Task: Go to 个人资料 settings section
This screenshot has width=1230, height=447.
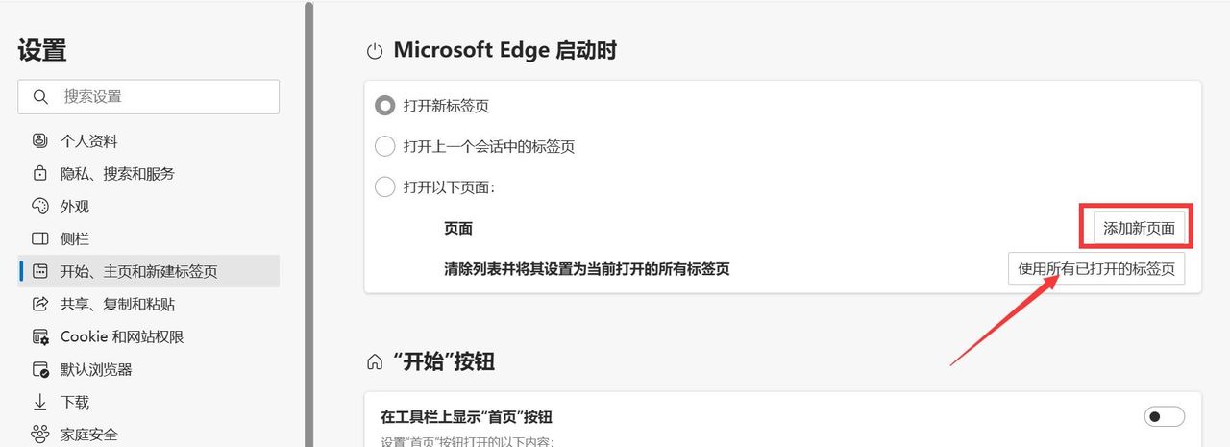Action: point(89,141)
